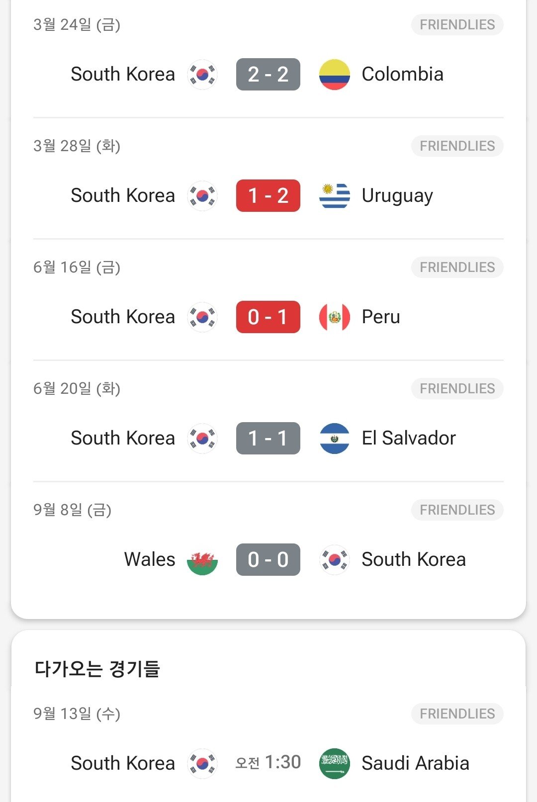This screenshot has height=802, width=537.
Task: Click the Colombia flag icon
Action: point(334,75)
